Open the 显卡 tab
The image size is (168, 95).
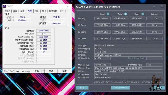44,11
